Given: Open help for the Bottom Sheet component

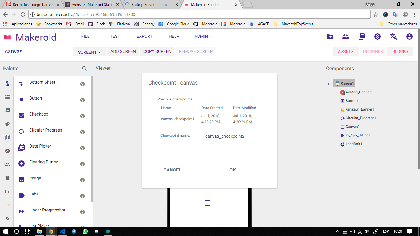Looking at the screenshot, I should [x=82, y=84].
